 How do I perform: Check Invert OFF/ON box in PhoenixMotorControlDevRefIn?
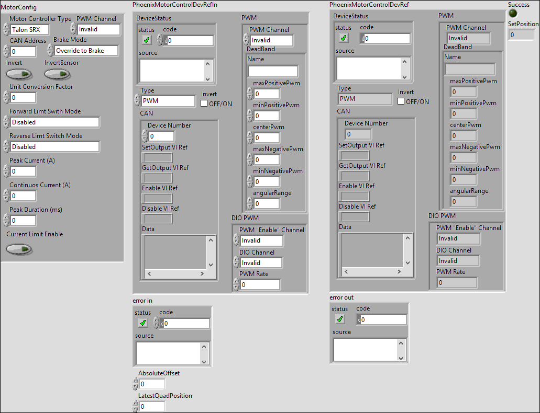pyautogui.click(x=205, y=104)
